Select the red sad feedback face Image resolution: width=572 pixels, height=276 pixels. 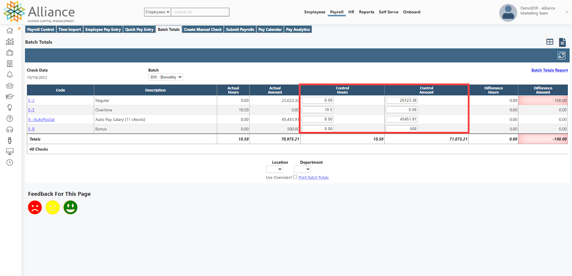[x=35, y=207]
